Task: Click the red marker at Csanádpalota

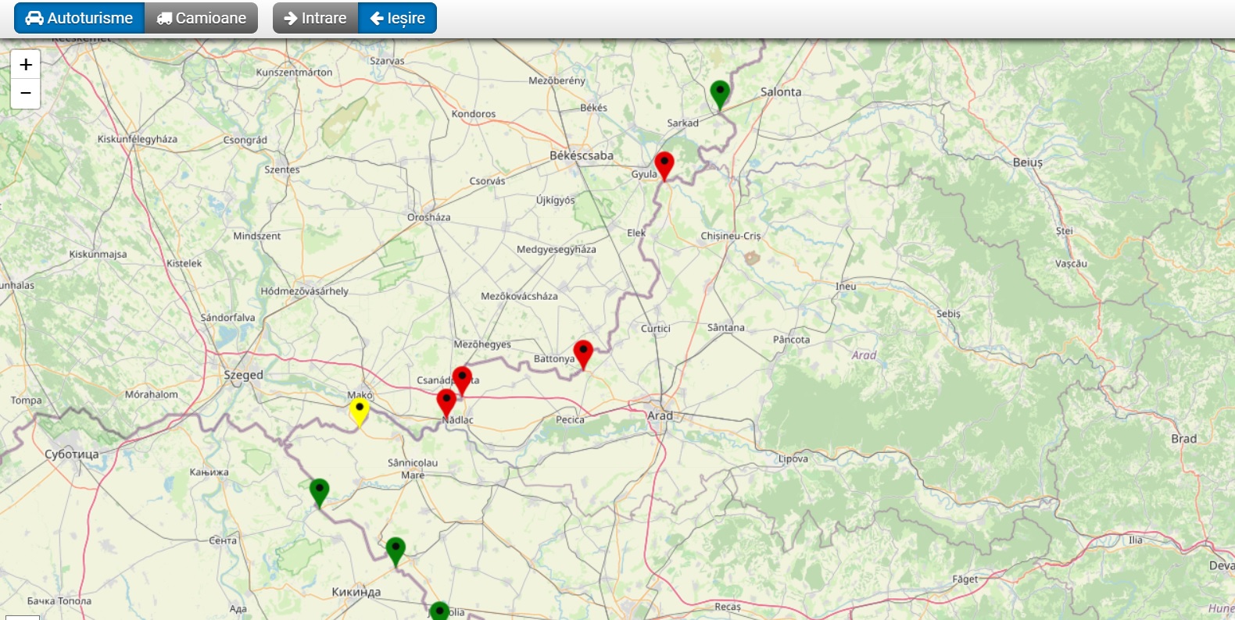Action: [462, 379]
